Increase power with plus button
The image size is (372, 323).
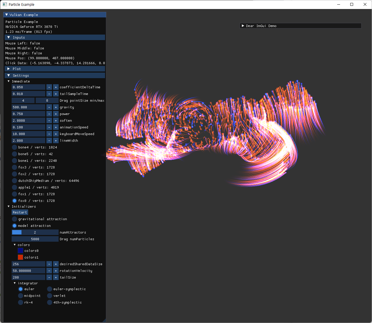click(56, 114)
